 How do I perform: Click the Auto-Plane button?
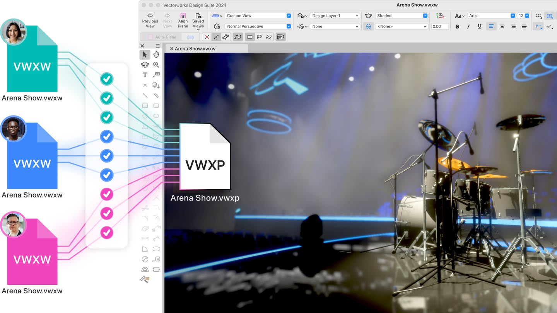click(161, 37)
